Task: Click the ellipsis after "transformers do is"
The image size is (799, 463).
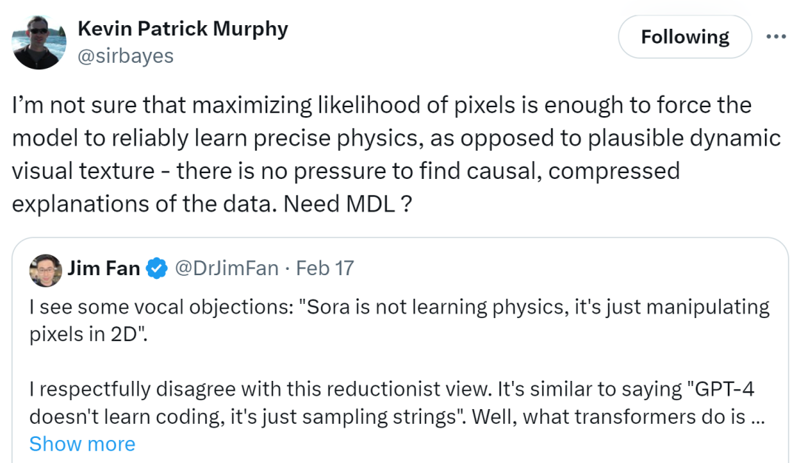Action: coord(758,417)
